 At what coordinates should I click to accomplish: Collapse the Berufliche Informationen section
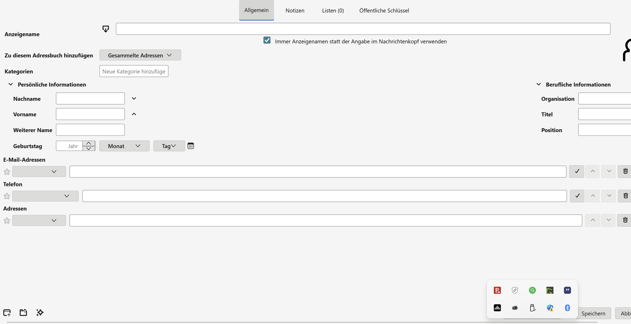[539, 84]
